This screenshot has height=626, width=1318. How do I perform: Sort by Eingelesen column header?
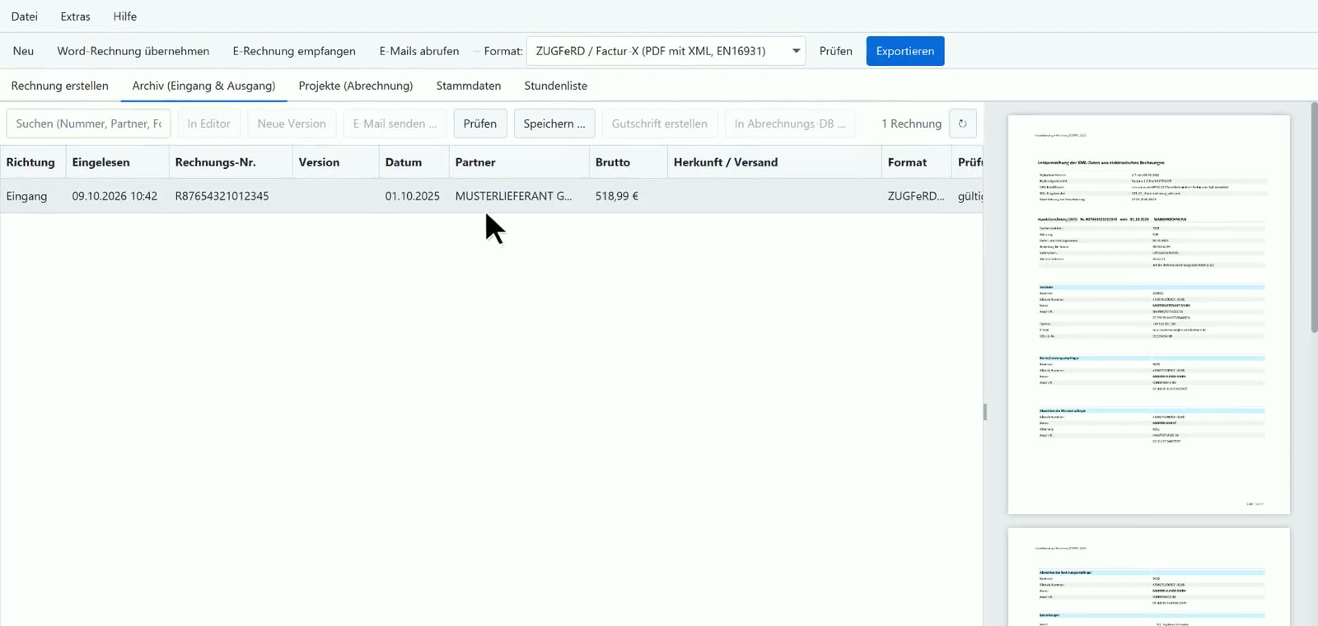click(117, 162)
